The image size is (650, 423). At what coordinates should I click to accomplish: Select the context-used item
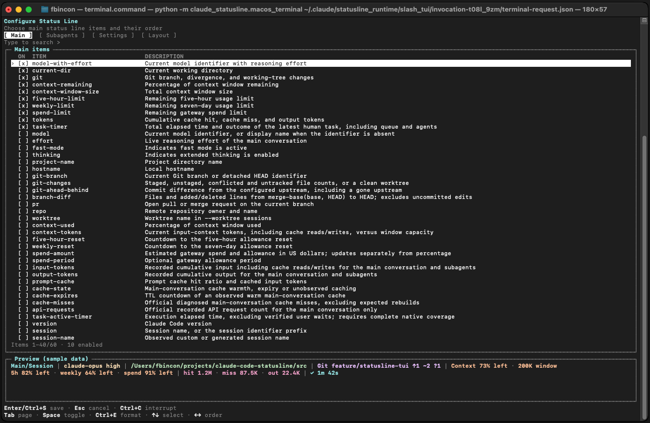click(53, 226)
